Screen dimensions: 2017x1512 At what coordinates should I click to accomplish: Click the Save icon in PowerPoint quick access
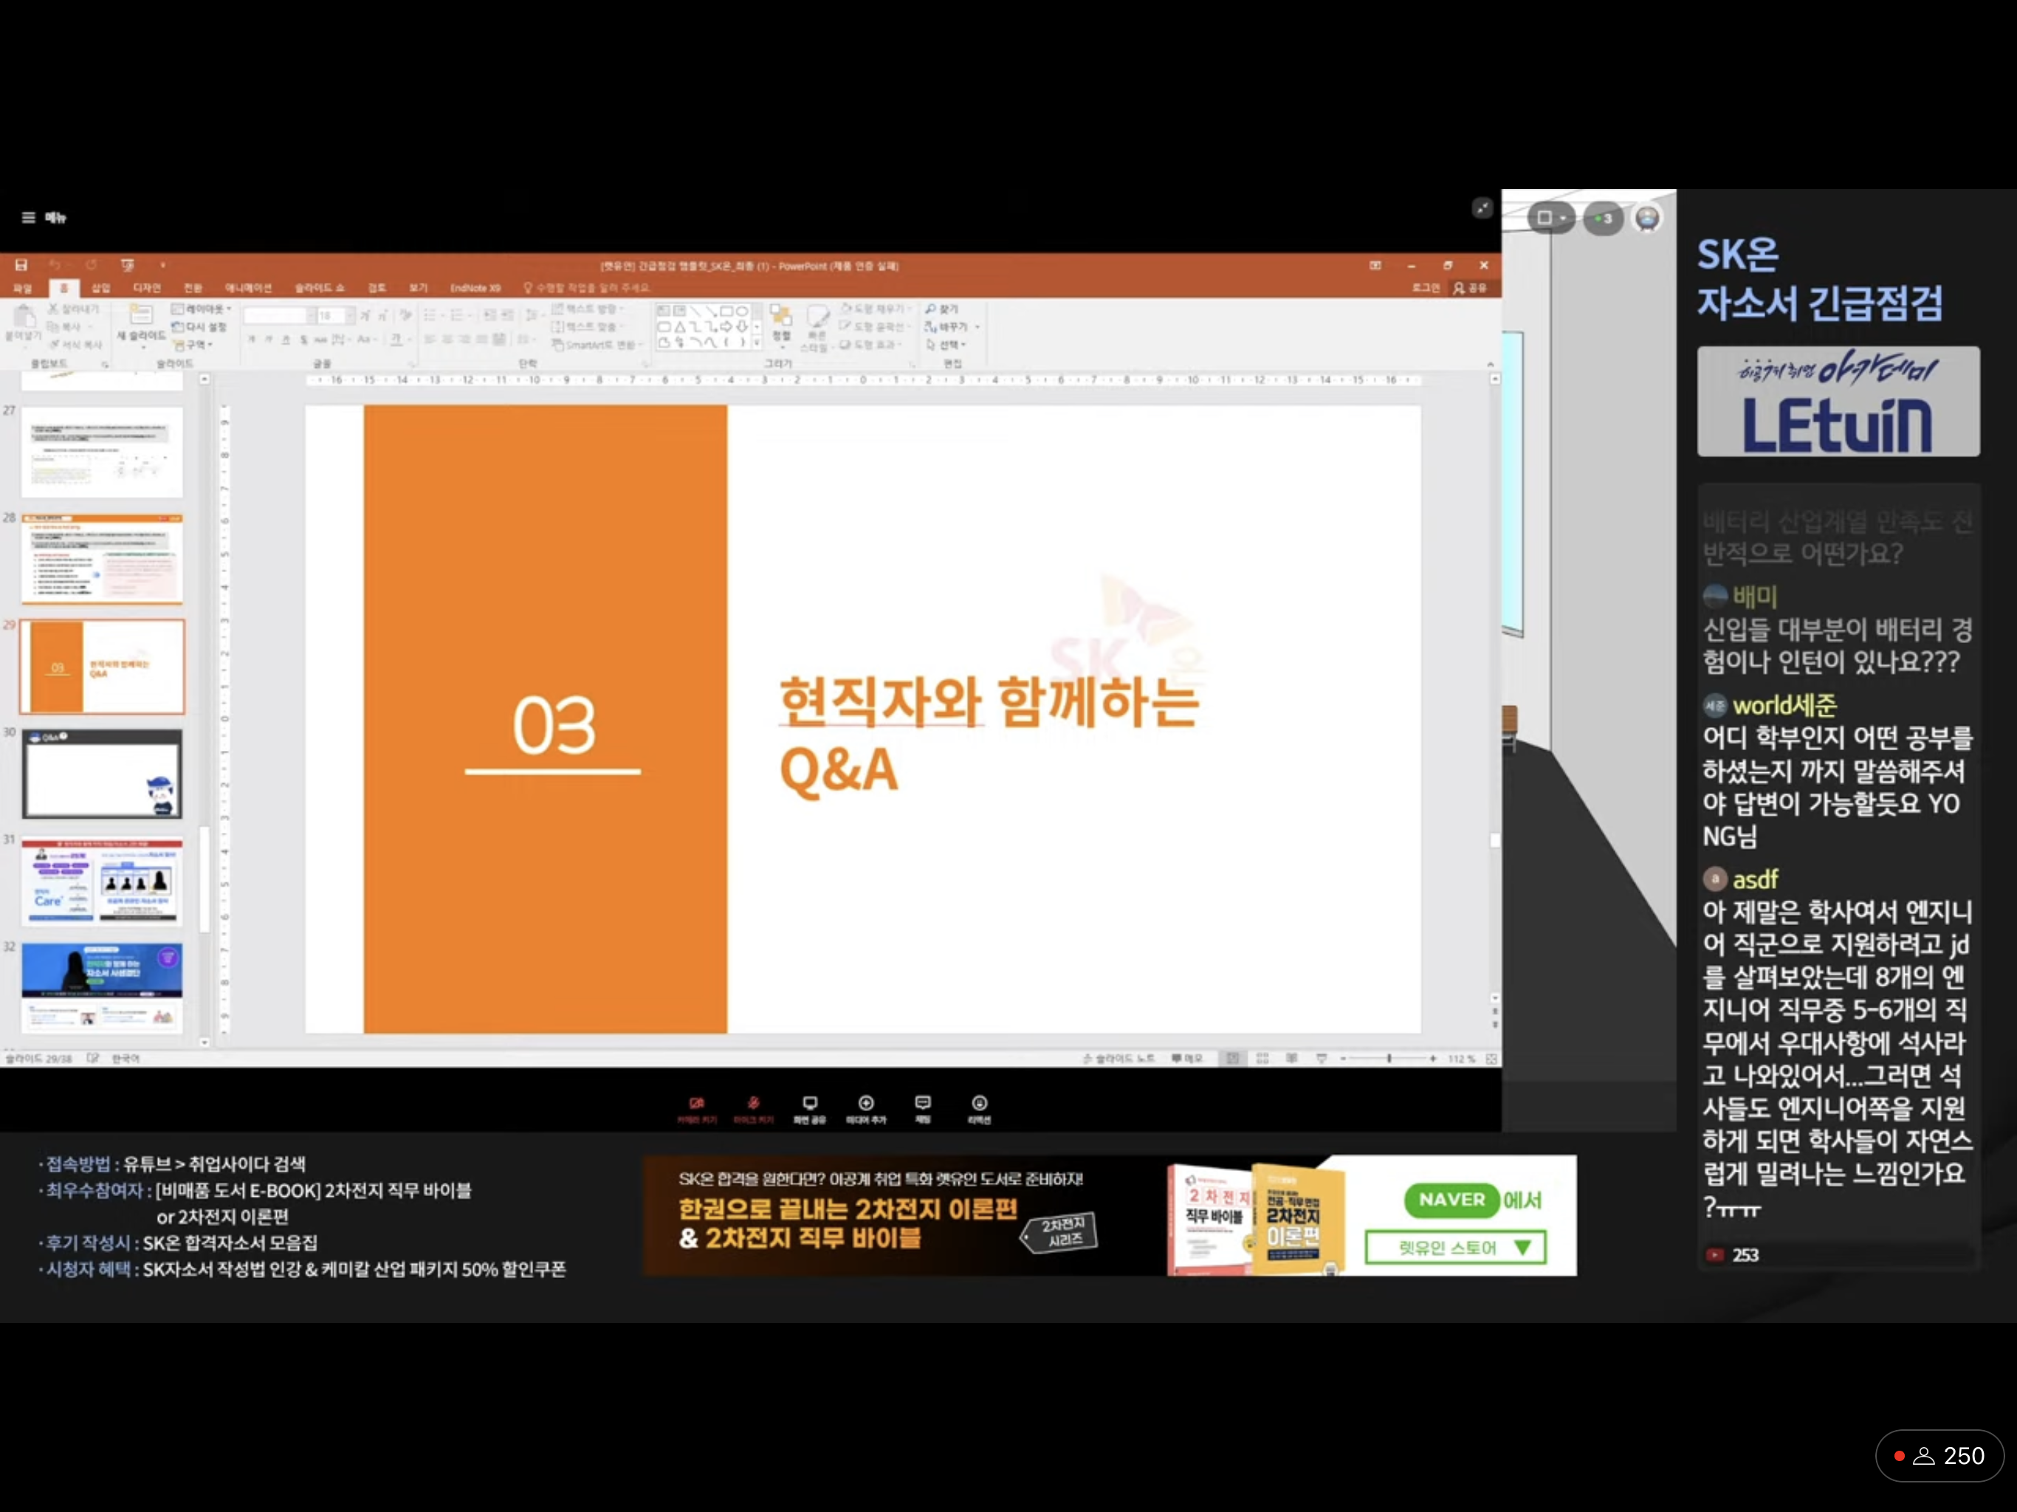click(x=21, y=264)
